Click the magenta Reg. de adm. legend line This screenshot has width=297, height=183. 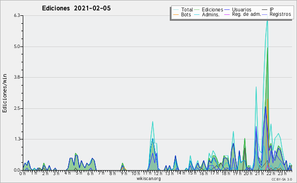tap(227, 14)
